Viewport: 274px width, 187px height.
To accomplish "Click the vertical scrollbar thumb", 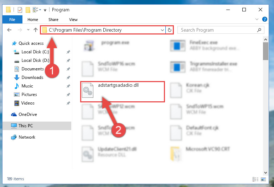I will coord(265,51).
